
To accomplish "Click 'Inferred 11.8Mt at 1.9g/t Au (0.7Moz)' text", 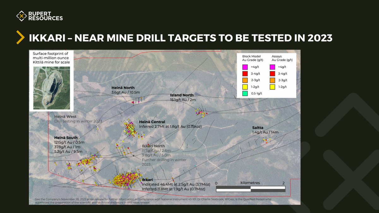I will 174,189.
